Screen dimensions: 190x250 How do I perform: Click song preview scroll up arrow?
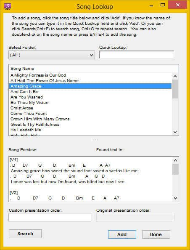(175, 160)
